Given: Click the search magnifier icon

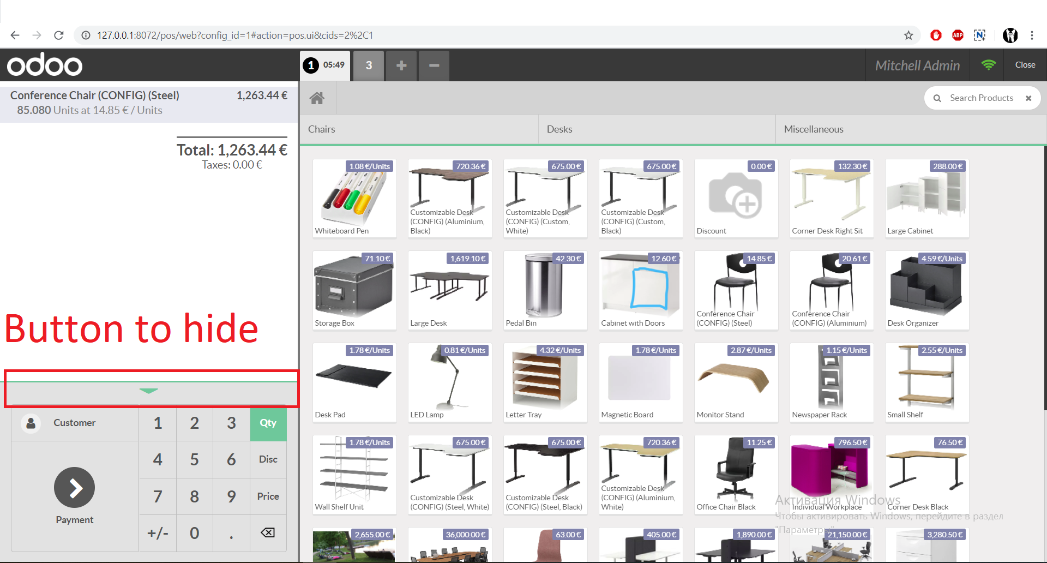Looking at the screenshot, I should coord(937,98).
